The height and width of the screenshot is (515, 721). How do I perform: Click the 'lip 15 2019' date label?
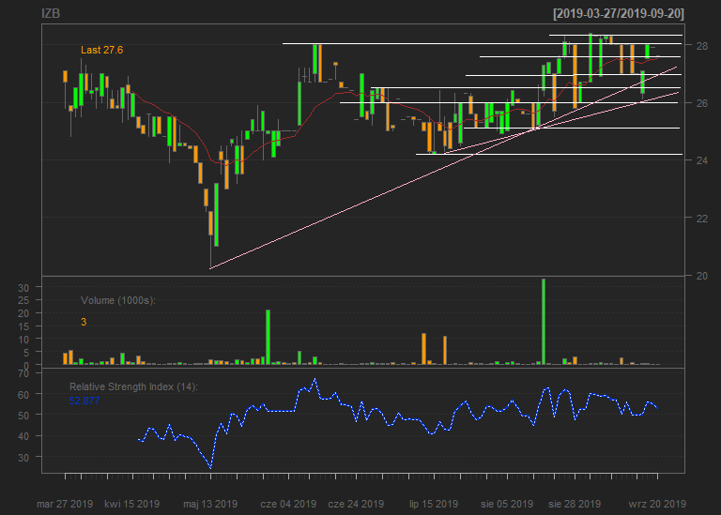(x=434, y=504)
